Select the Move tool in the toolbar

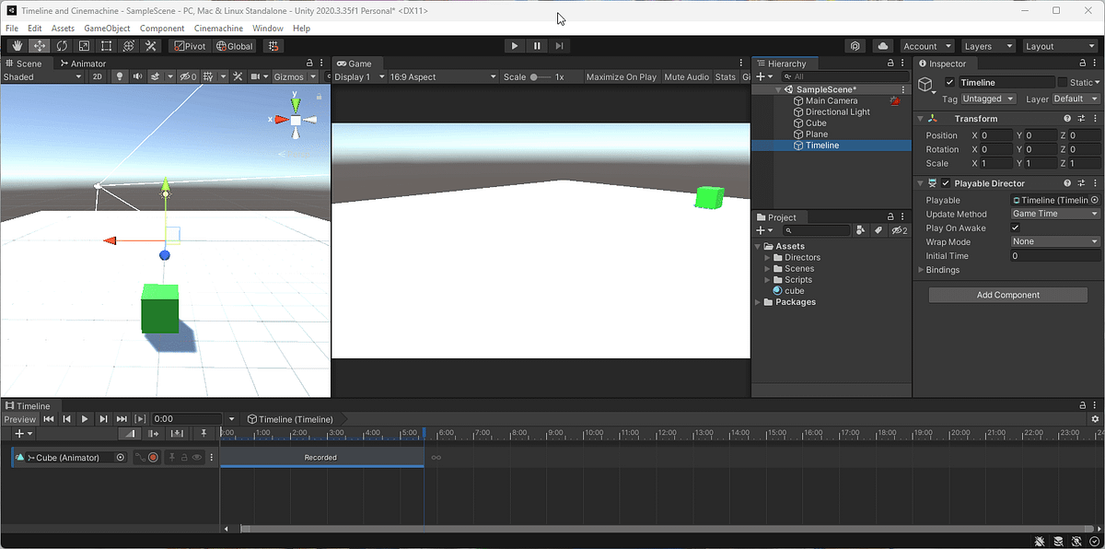pos(39,44)
